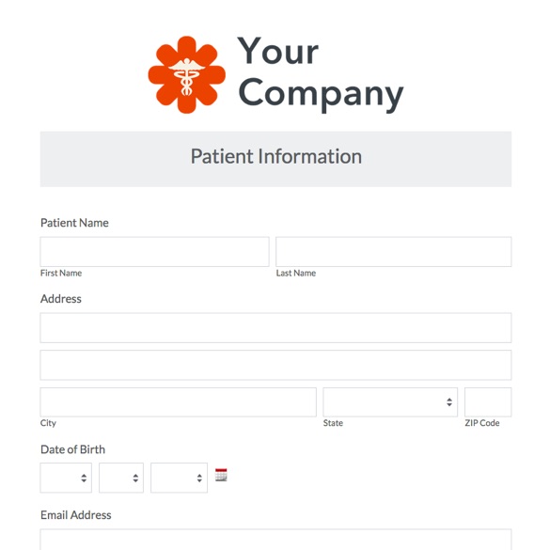Focus the First Name input field
Image resolution: width=550 pixels, height=550 pixels.
point(155,252)
